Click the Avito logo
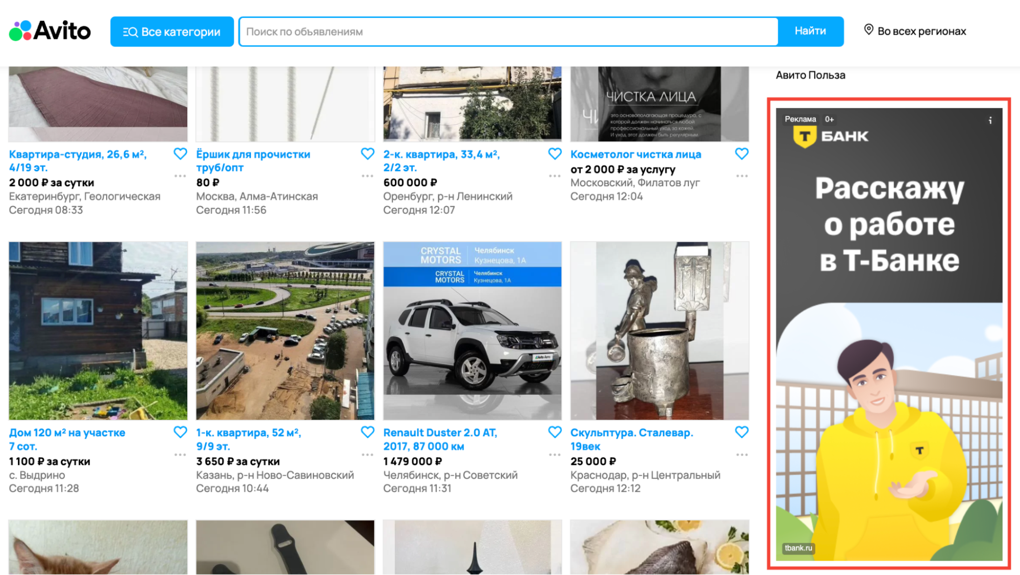1020x575 pixels. tap(50, 31)
